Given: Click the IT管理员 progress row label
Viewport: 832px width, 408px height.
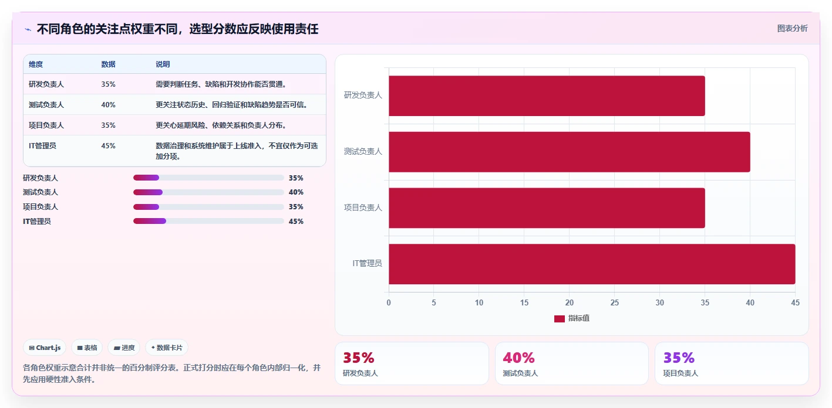Looking at the screenshot, I should click(x=37, y=222).
